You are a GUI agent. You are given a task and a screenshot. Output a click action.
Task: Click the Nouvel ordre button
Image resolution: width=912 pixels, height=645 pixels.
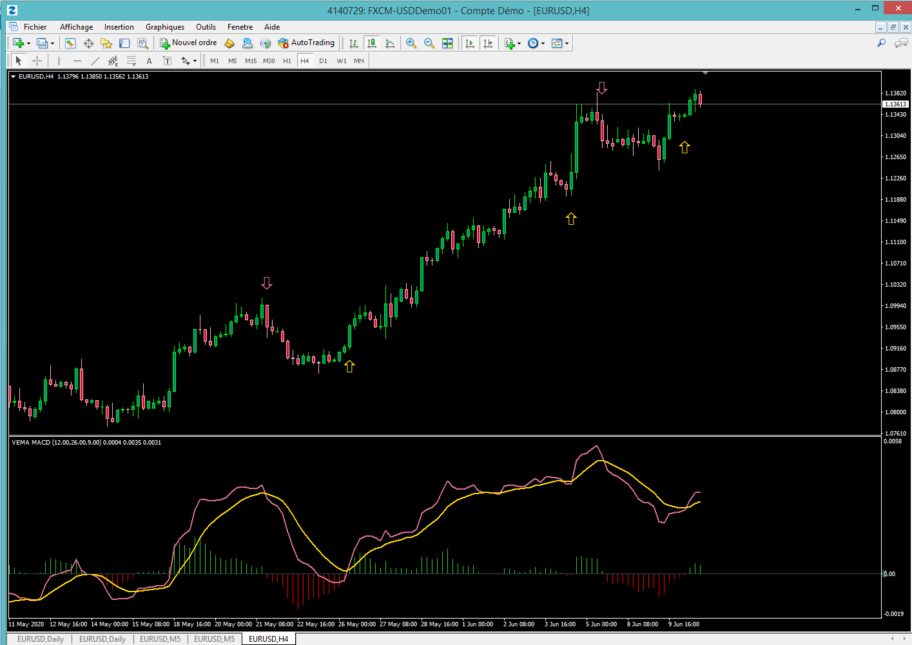[189, 43]
